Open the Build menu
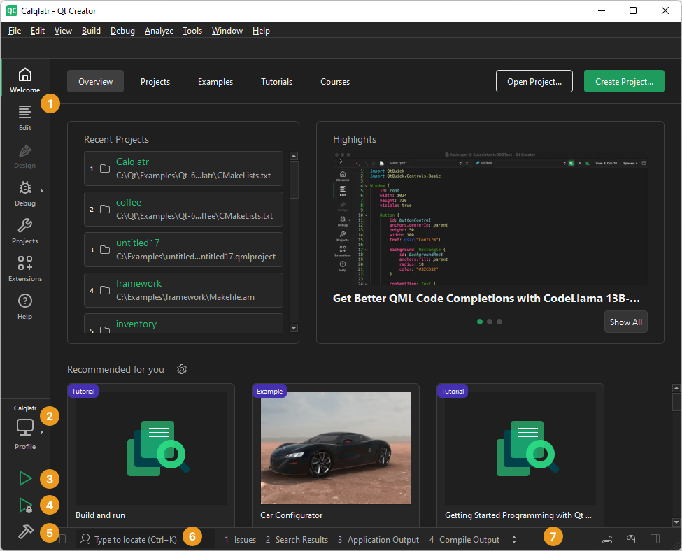Viewport: 682px width, 551px height. tap(91, 31)
